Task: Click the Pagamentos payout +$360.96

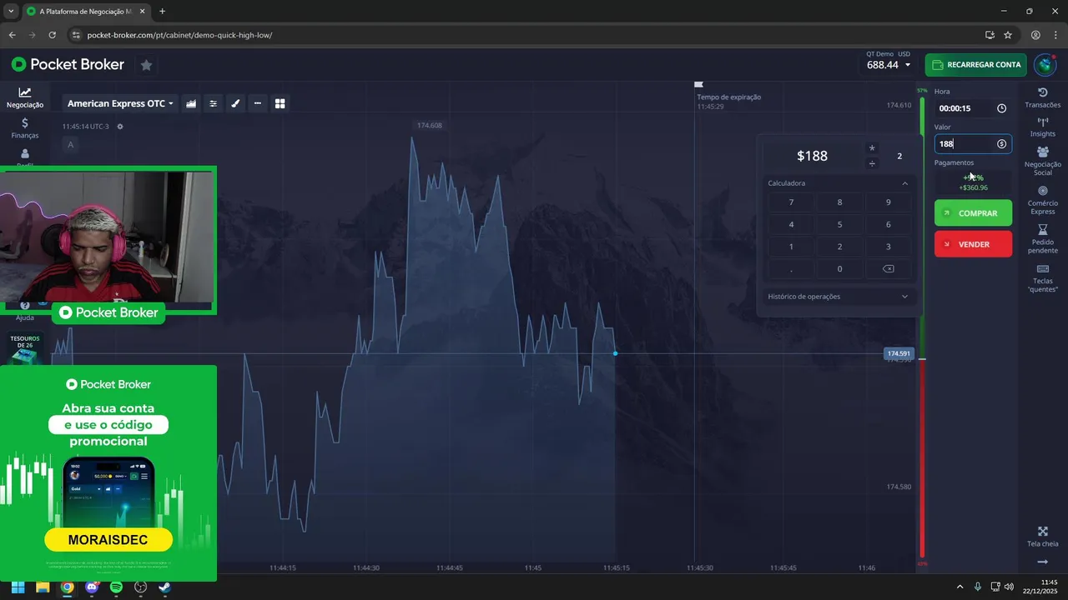Action: 973,187
